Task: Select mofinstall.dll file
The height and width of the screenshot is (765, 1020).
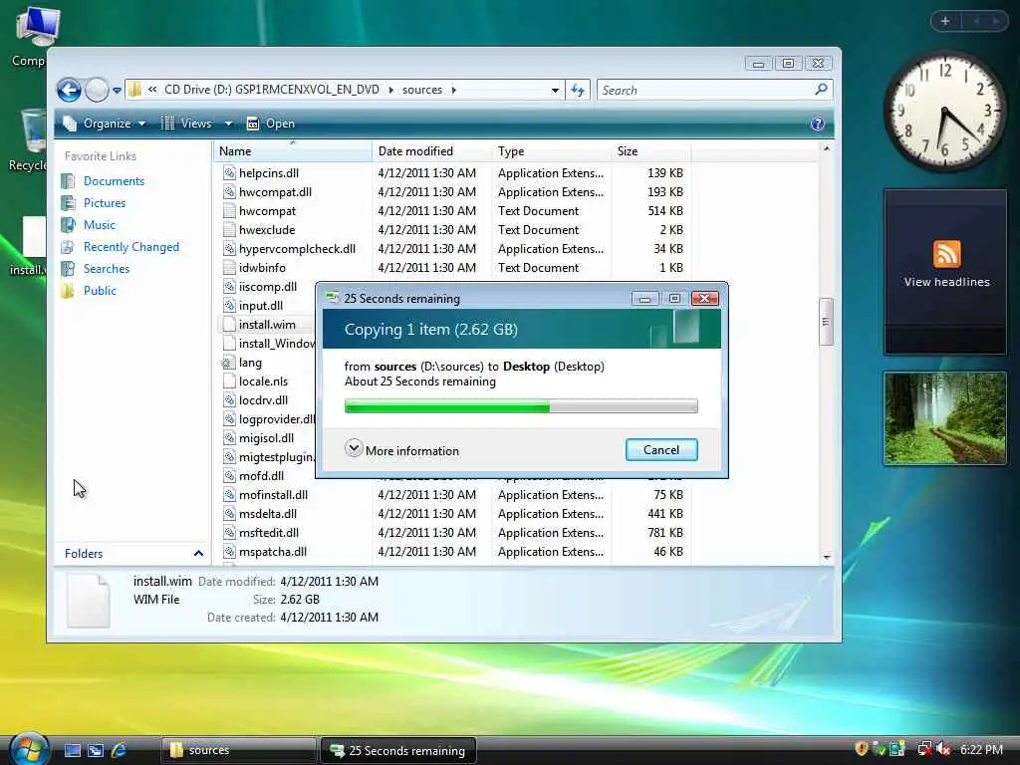Action: [x=273, y=494]
